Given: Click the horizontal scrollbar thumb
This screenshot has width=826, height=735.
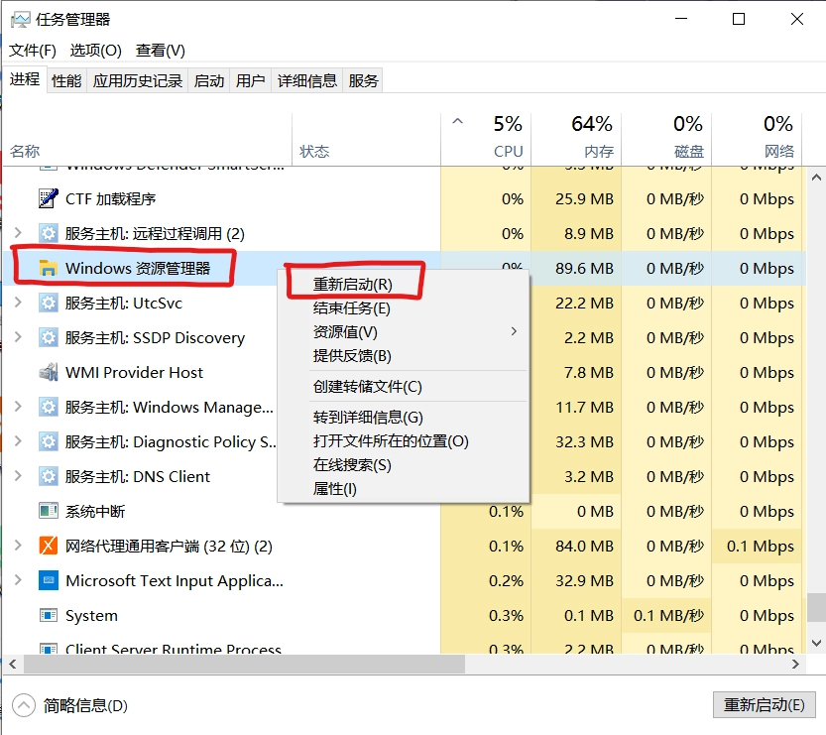Looking at the screenshot, I should [x=244, y=665].
